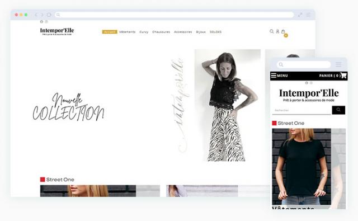Click the desktop browser address bar
This screenshot has width=358, height=221.
pos(175,15)
